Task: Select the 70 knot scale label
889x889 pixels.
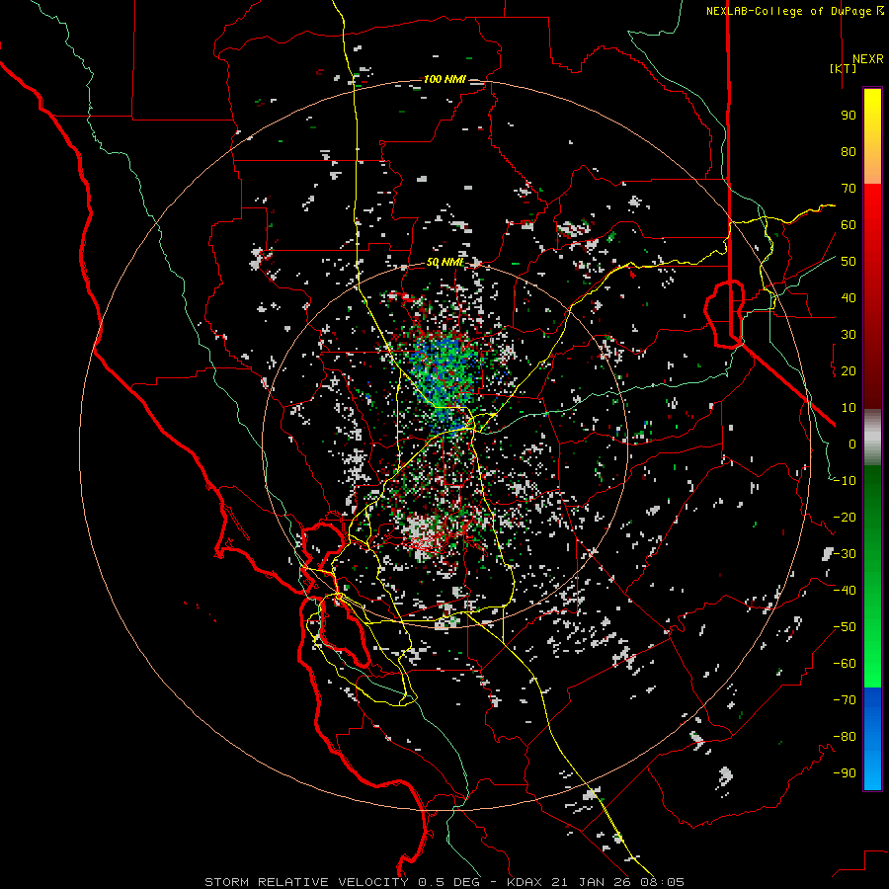Action: [x=849, y=189]
